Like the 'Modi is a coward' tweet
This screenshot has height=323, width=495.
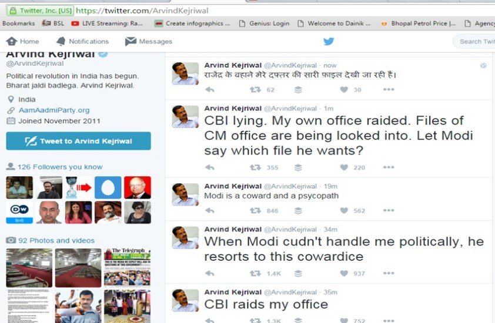[x=344, y=210]
